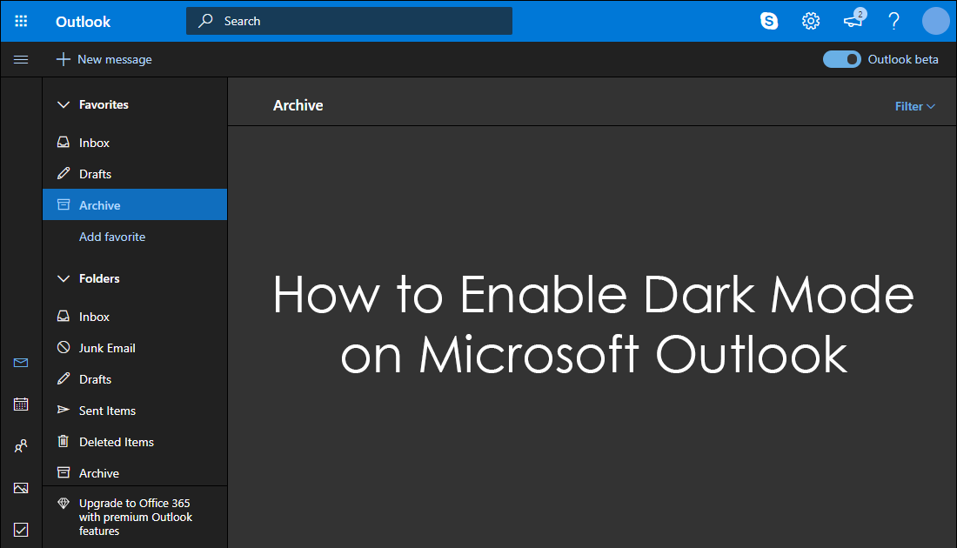Open the Junk Email folder
The height and width of the screenshot is (548, 957).
click(135, 348)
